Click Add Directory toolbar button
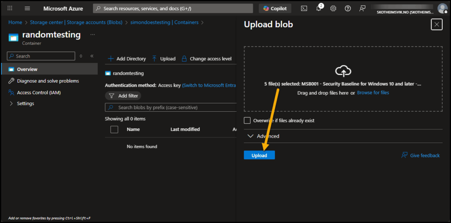This screenshot has width=451, height=223. (126, 58)
